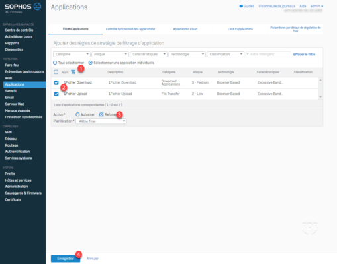The image size is (337, 264).
Task: Uncheck the 1Fichier Upload checkbox
Action: pos(56,94)
